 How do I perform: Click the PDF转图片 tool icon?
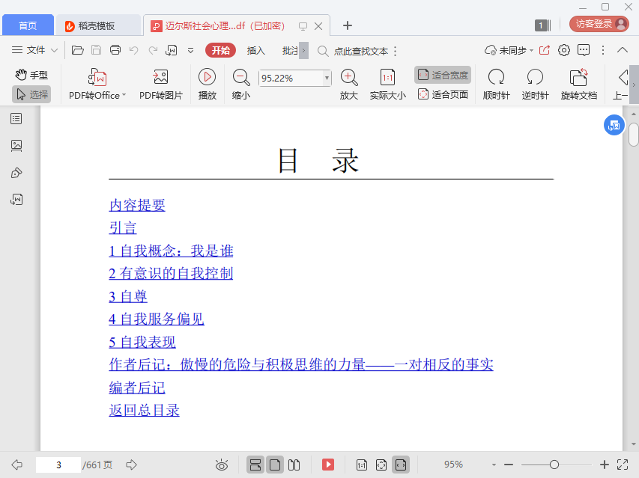tap(160, 77)
